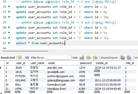This screenshot has width=138, height=94.
Task: Select cell golang@language.com
Action: (x=62, y=80)
